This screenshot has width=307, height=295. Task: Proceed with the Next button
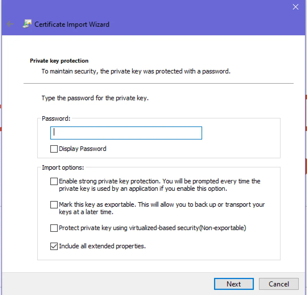tap(234, 284)
